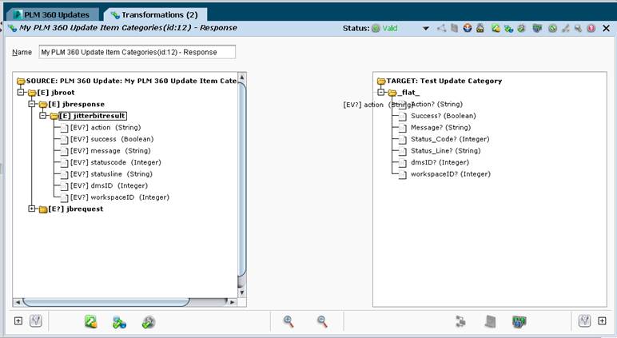Click the round green icon in header toolbar
This screenshot has height=338, width=617.
click(x=552, y=28)
